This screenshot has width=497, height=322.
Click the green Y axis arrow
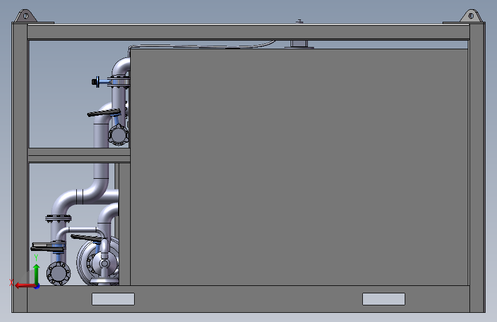tap(37, 274)
